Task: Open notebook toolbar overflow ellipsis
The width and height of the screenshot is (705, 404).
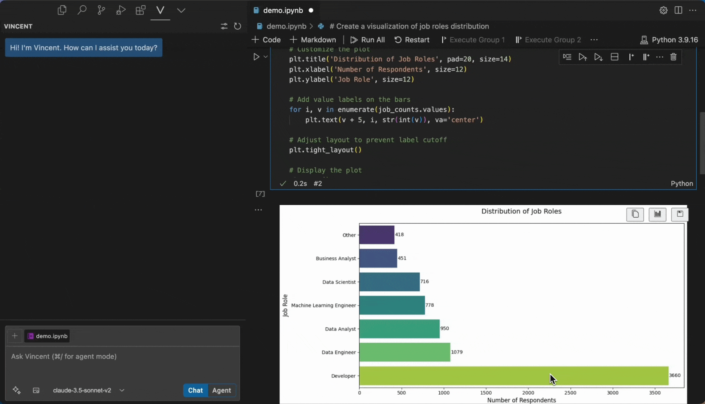Action: point(594,40)
